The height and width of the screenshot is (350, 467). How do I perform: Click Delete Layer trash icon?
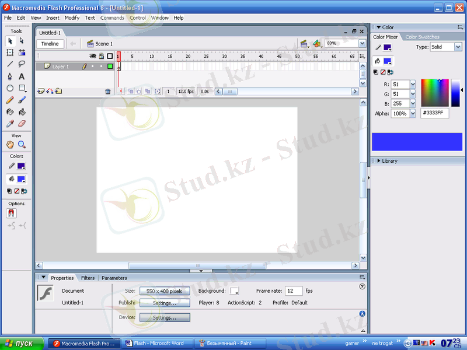coord(108,92)
